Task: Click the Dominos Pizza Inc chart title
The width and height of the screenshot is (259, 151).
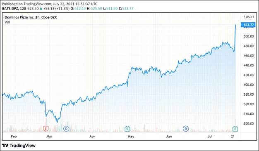Action: click(31, 17)
